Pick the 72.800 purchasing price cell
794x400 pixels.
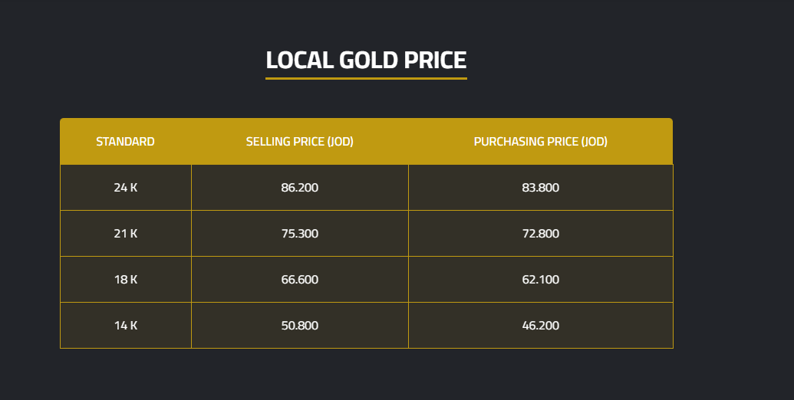coord(540,234)
